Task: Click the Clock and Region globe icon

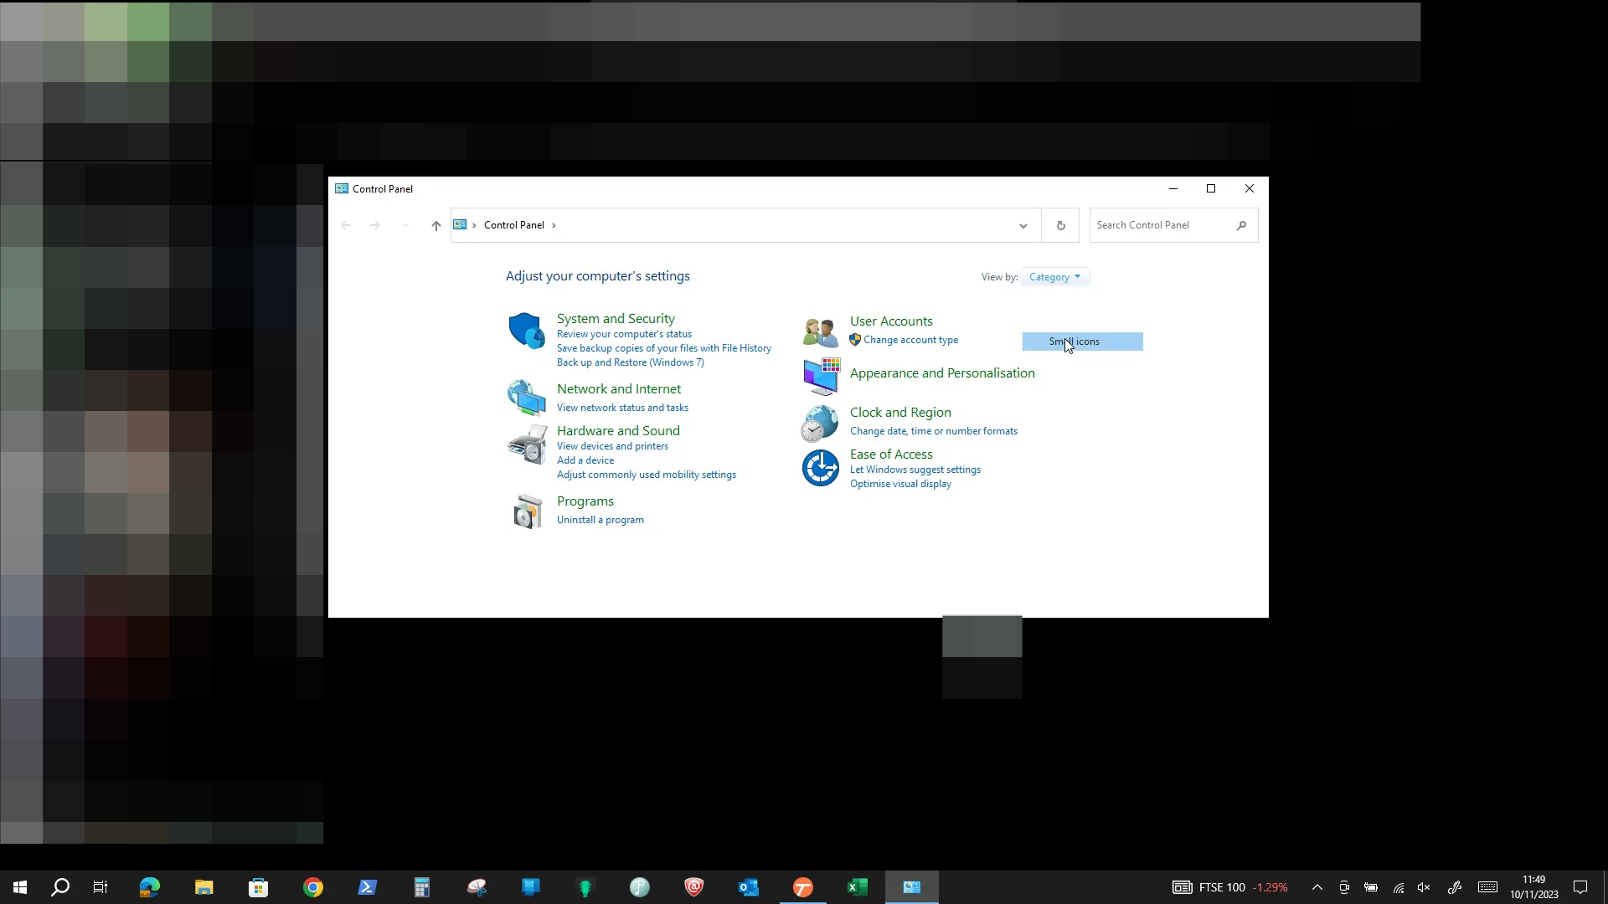Action: coord(819,423)
